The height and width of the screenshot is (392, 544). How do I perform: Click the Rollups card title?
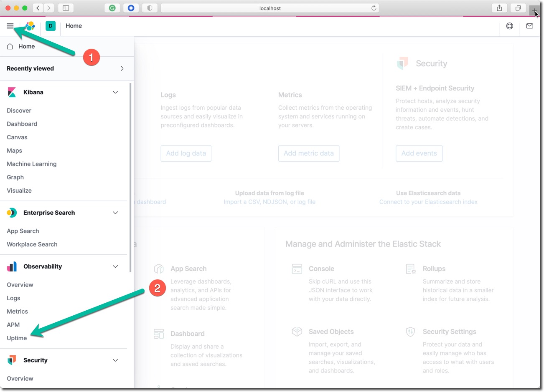click(434, 269)
